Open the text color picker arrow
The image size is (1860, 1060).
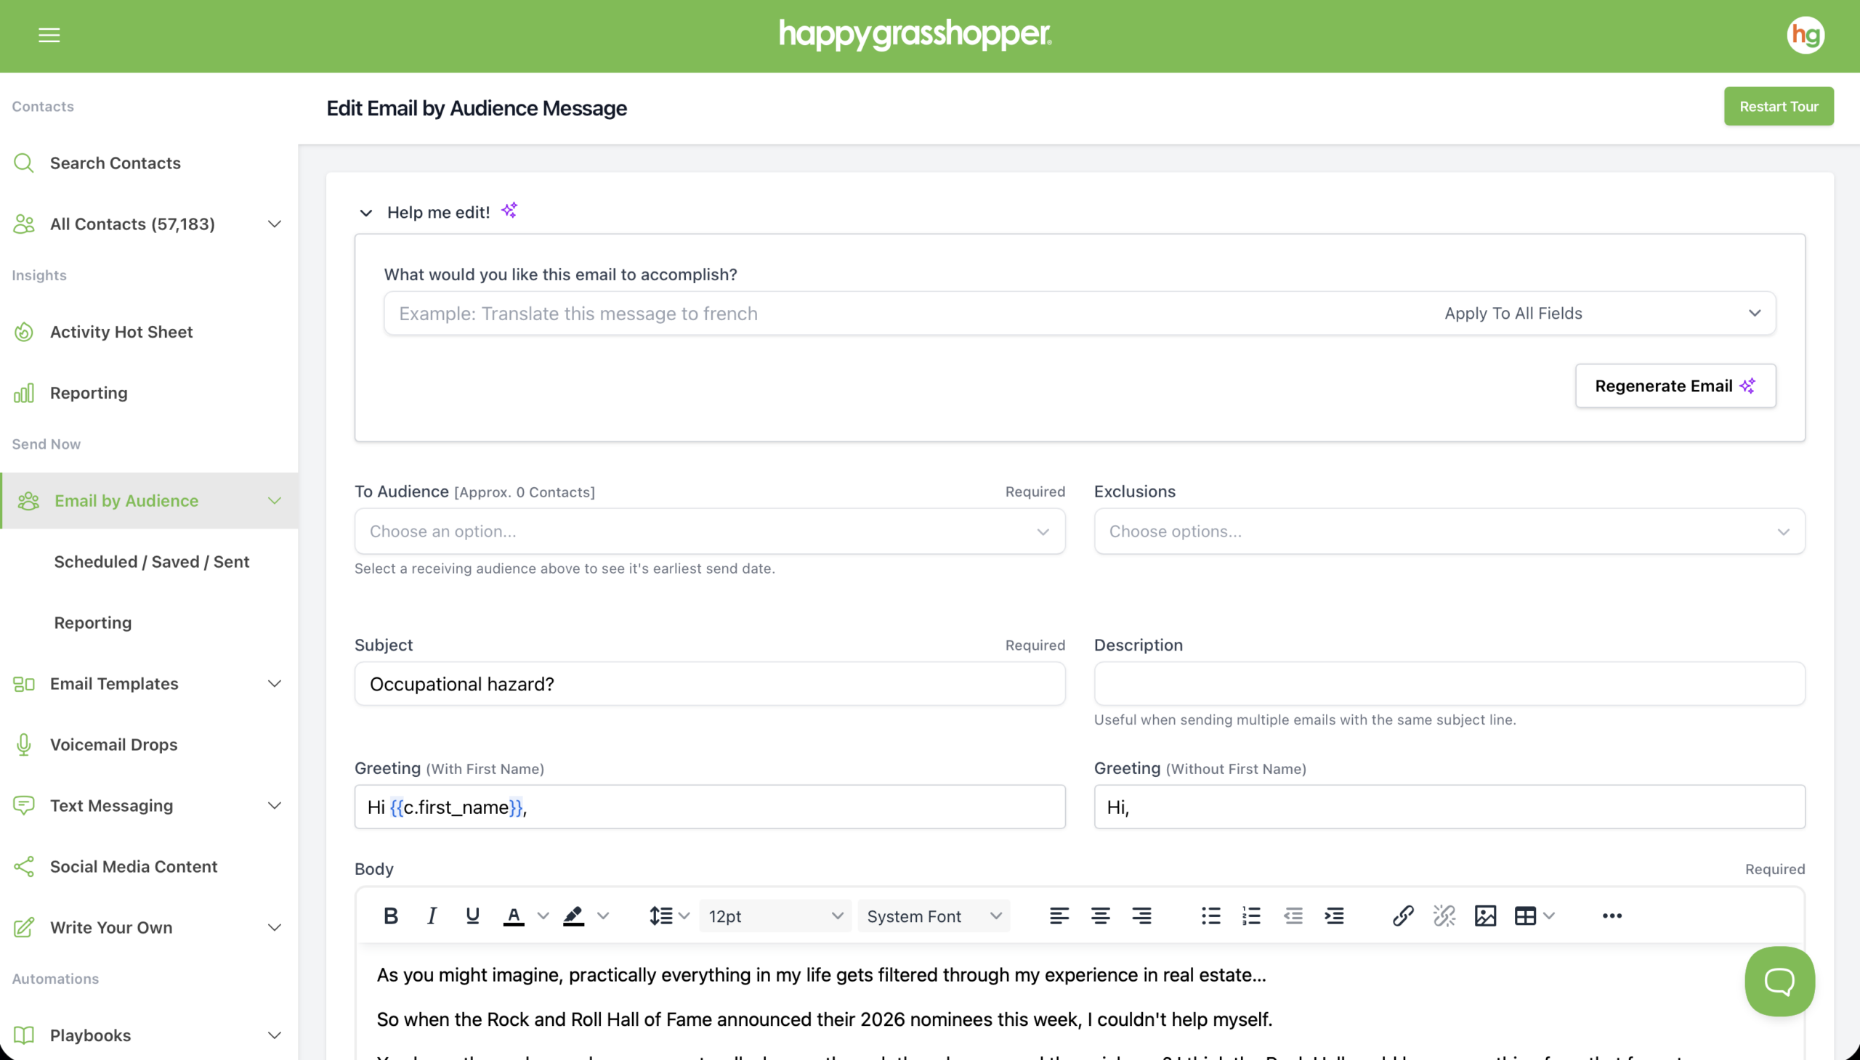(x=543, y=916)
